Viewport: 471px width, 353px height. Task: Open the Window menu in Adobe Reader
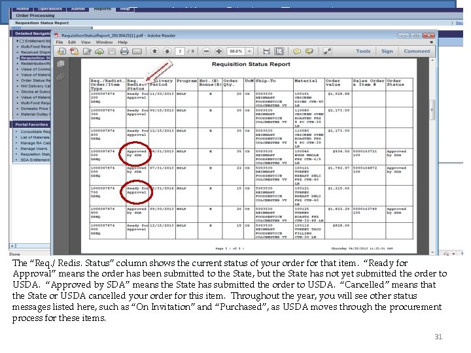point(104,42)
